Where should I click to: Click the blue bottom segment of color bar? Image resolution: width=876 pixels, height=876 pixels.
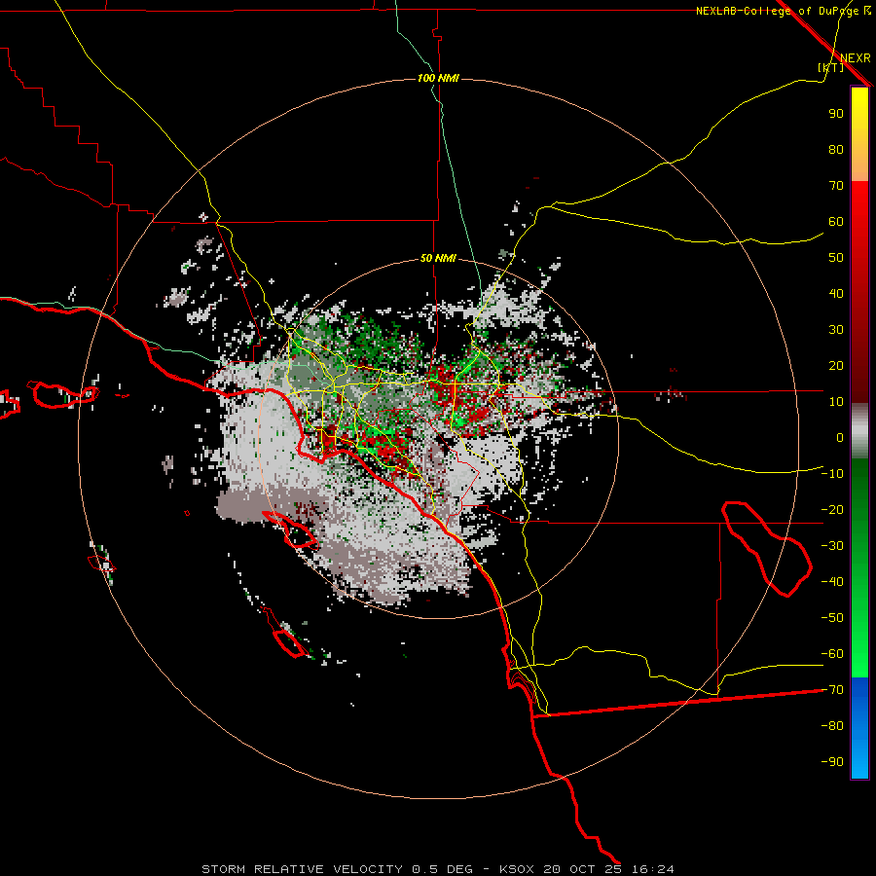pyautogui.click(x=859, y=728)
